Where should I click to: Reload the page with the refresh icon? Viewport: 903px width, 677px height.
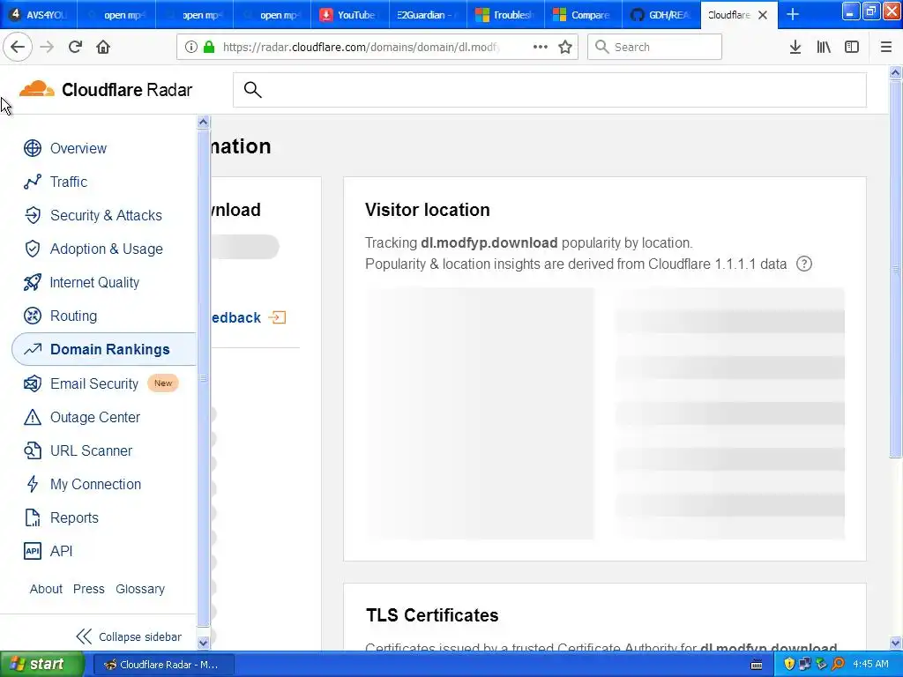pyautogui.click(x=75, y=47)
